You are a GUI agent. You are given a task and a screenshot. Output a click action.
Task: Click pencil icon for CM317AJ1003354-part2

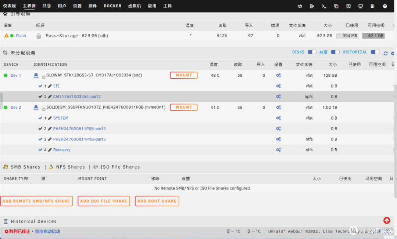(x=50, y=97)
